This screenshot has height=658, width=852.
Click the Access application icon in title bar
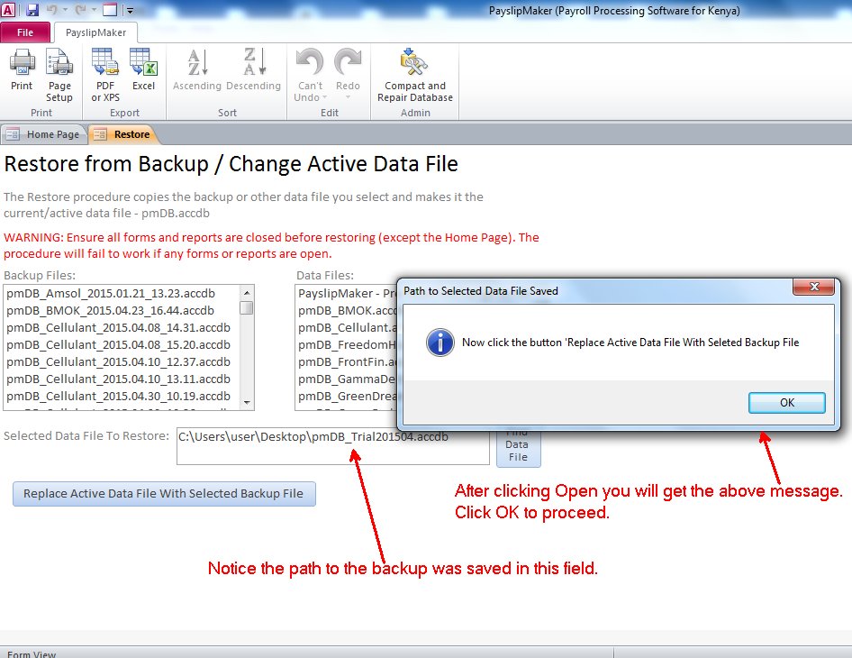[8, 9]
